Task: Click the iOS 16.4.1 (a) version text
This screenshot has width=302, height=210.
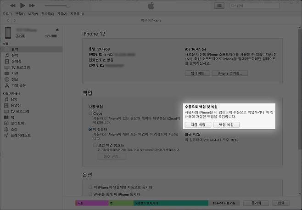Action: [196, 49]
